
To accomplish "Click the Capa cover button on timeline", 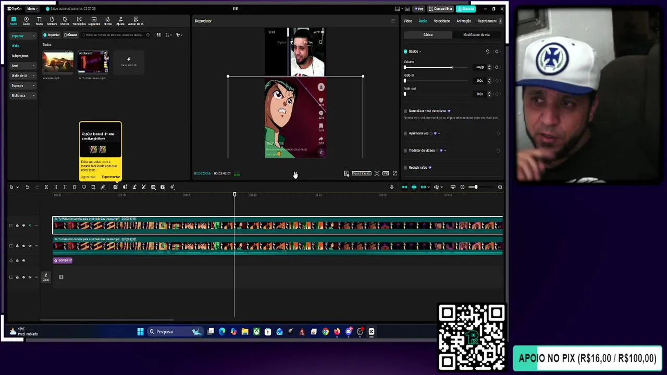I will tap(46, 277).
